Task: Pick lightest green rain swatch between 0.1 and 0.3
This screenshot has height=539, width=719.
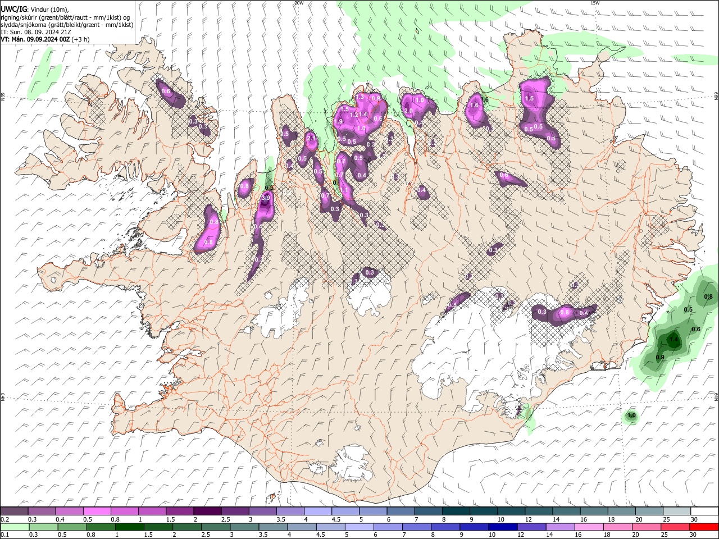Action: 15,527
